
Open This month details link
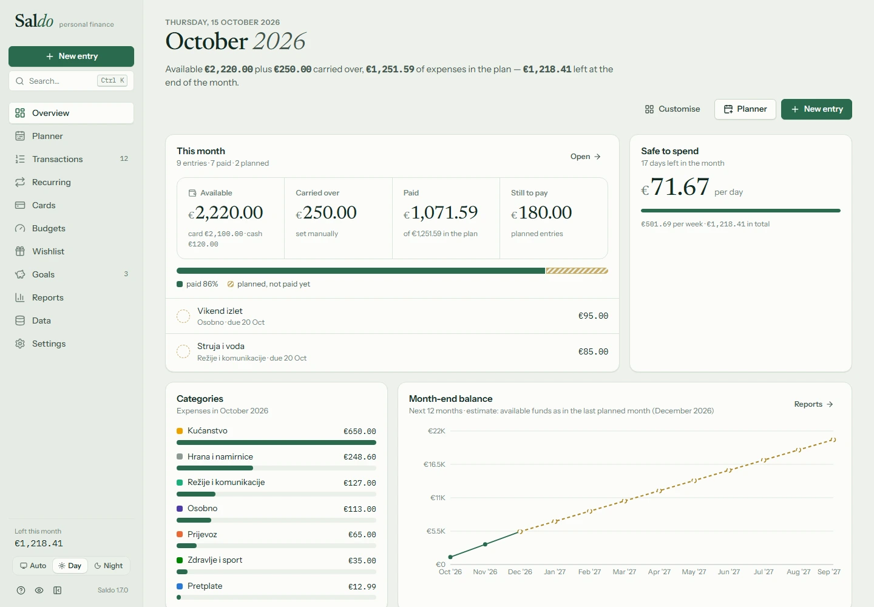[x=586, y=157]
